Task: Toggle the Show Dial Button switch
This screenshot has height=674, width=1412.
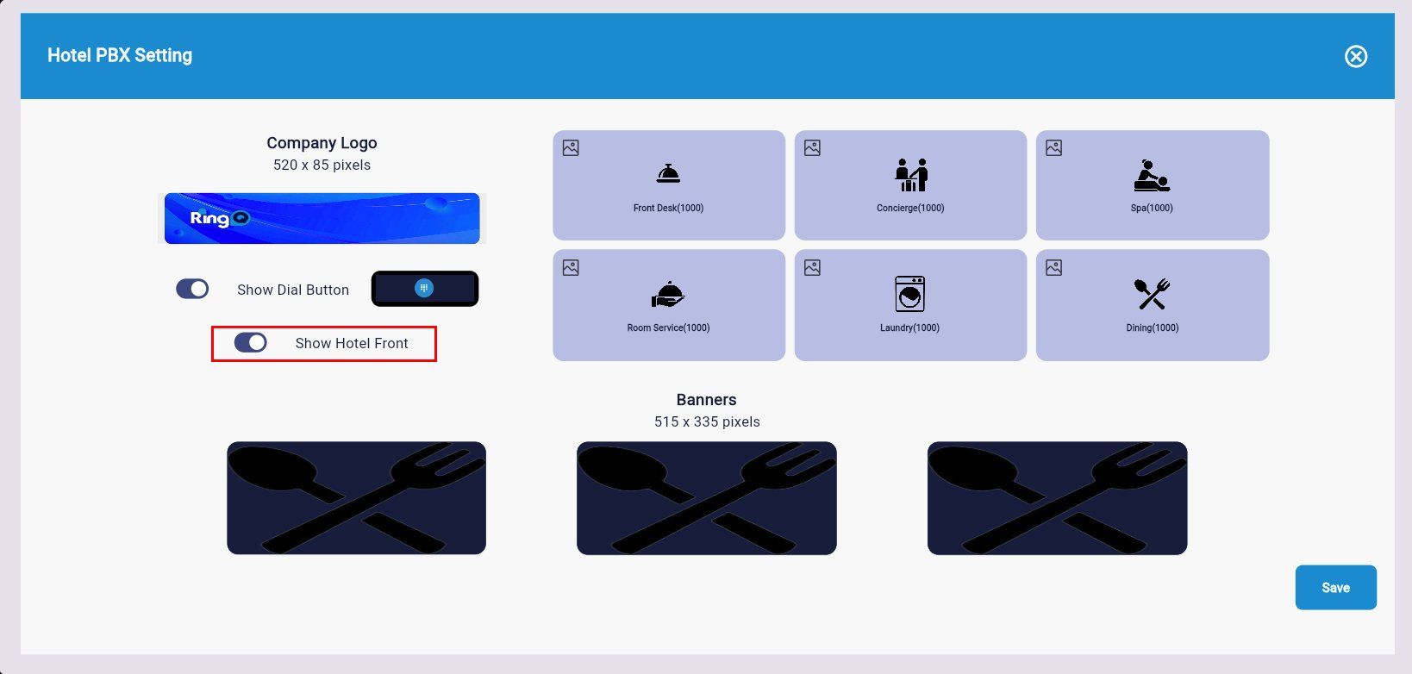Action: 192,289
